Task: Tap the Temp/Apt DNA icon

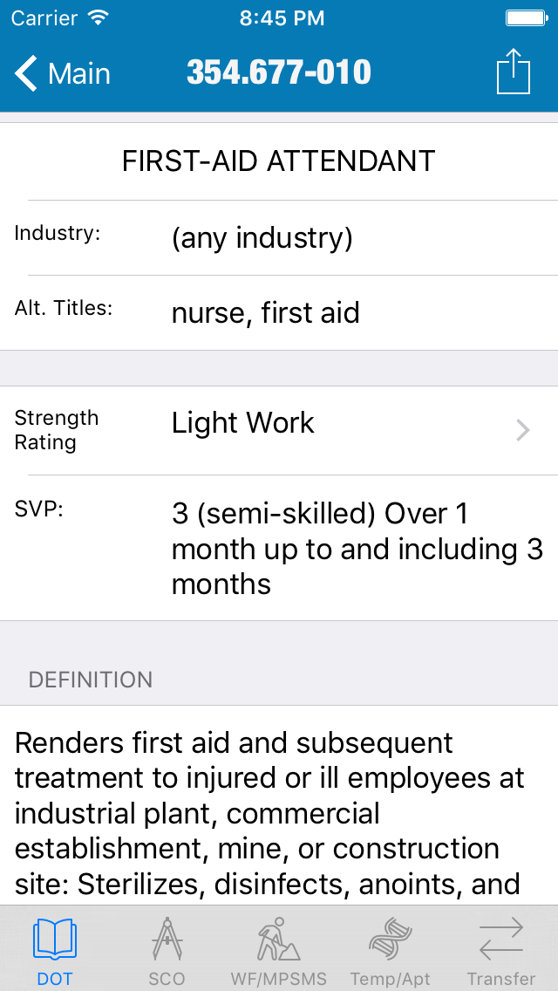Action: (x=390, y=939)
